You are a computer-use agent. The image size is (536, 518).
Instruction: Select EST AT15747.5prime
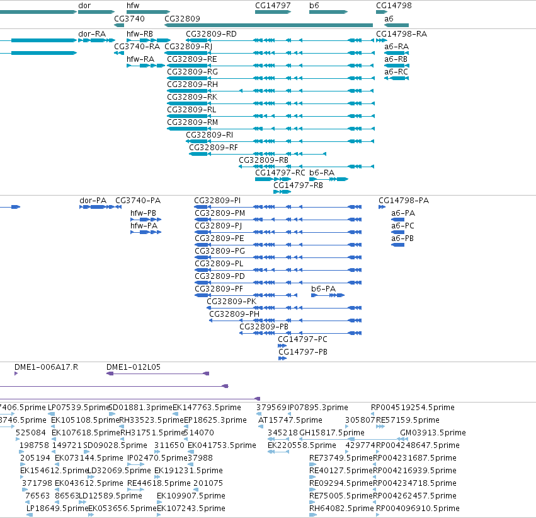pos(290,420)
